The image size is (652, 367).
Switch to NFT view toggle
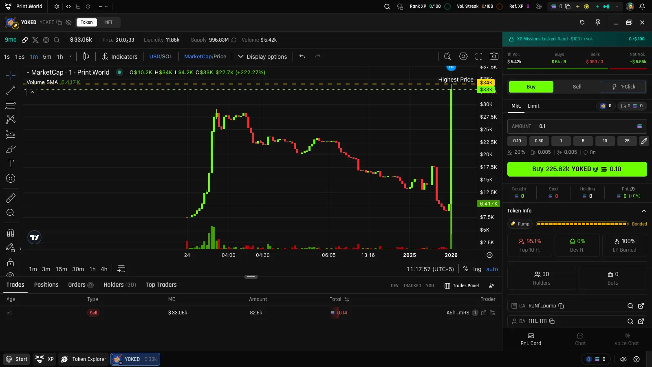109,22
